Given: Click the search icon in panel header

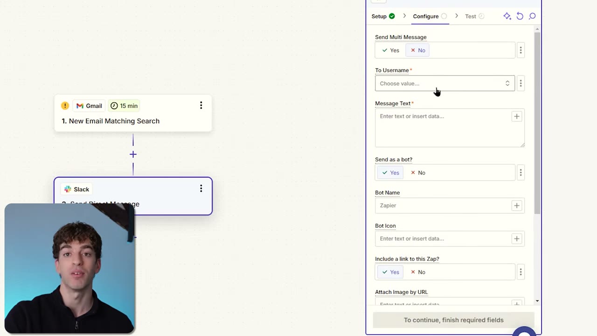Looking at the screenshot, I should point(532,16).
